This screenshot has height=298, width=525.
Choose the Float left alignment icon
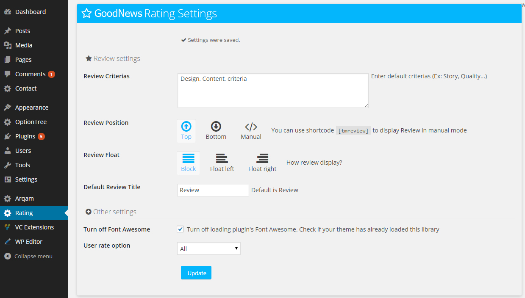pyautogui.click(x=222, y=158)
